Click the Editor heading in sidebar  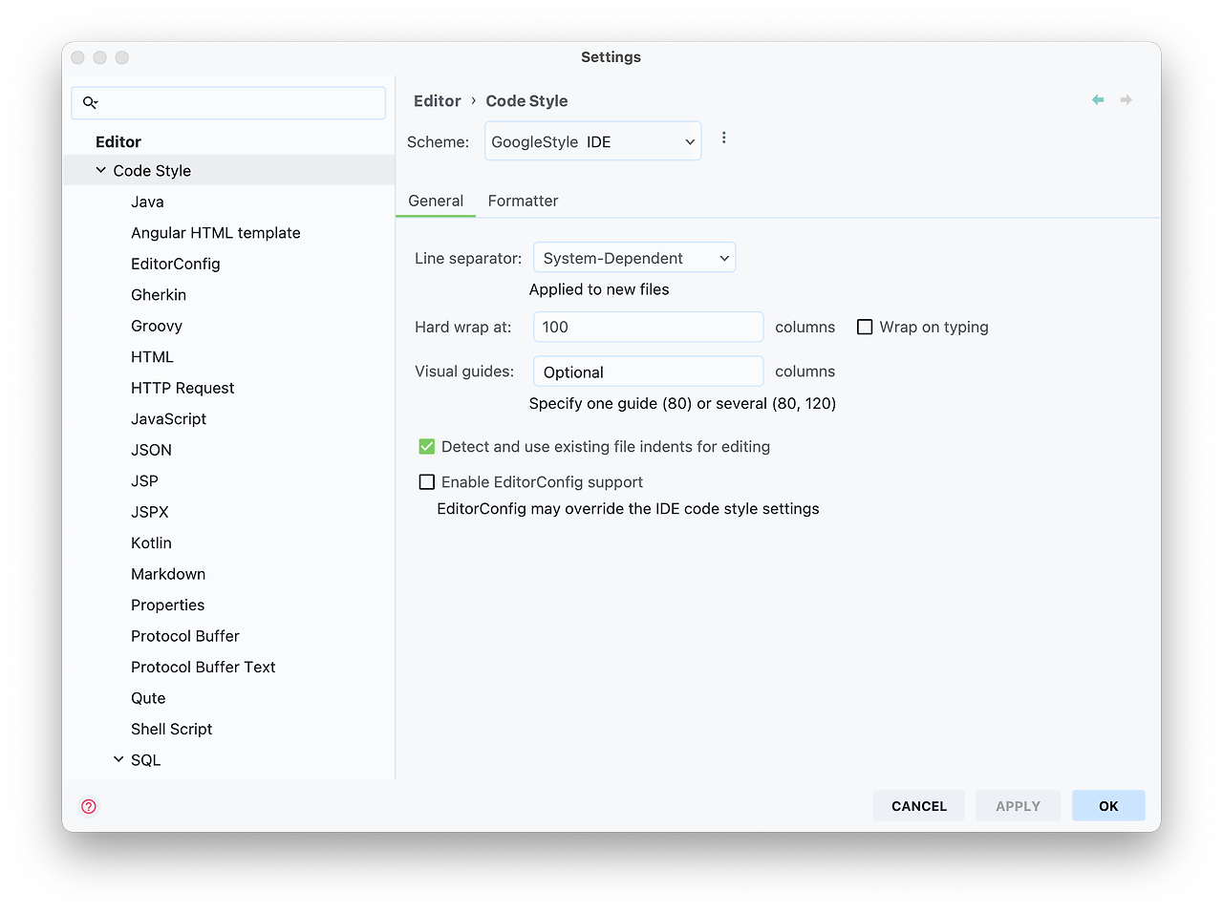click(118, 141)
